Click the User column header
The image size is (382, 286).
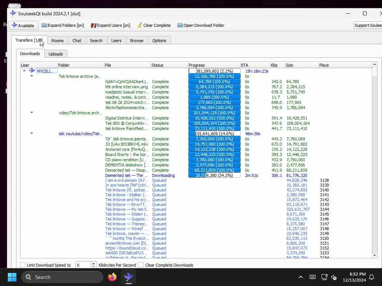tap(39, 65)
